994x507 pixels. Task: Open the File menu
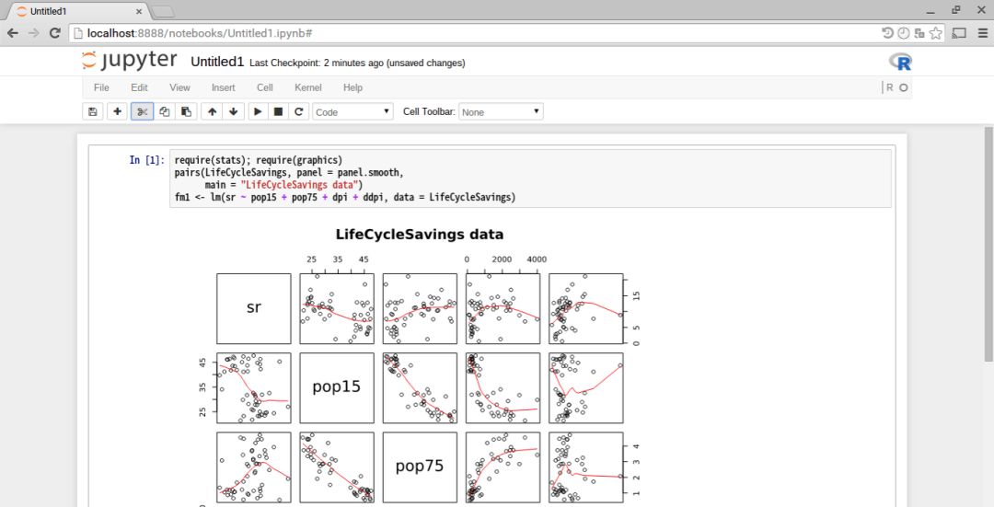pos(101,87)
